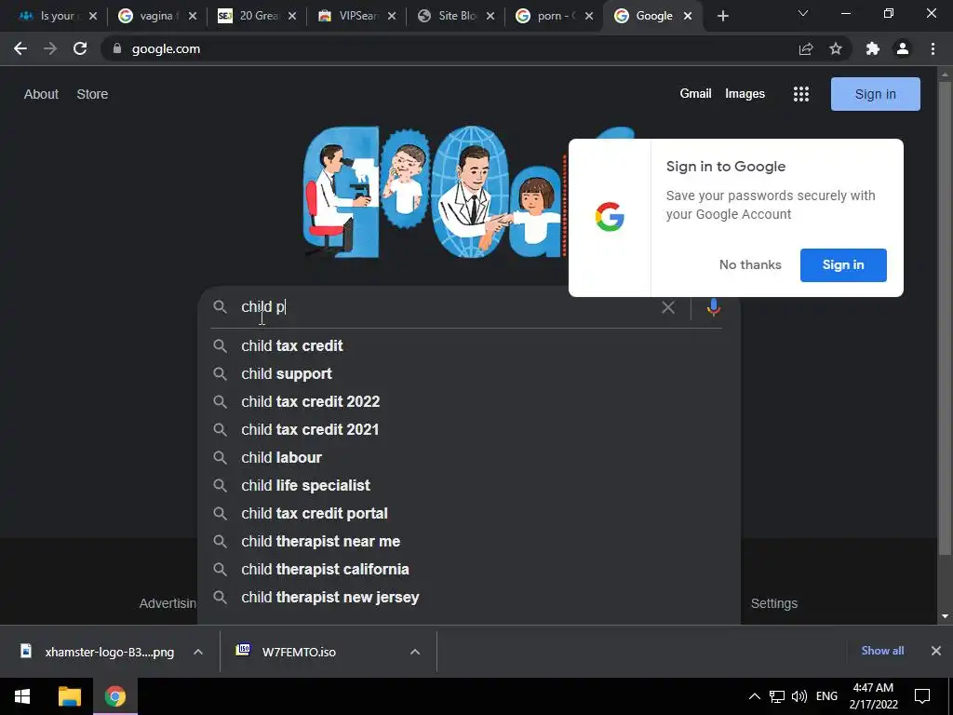Close the 'Is your' tab
The image size is (953, 715).
pos(93,16)
